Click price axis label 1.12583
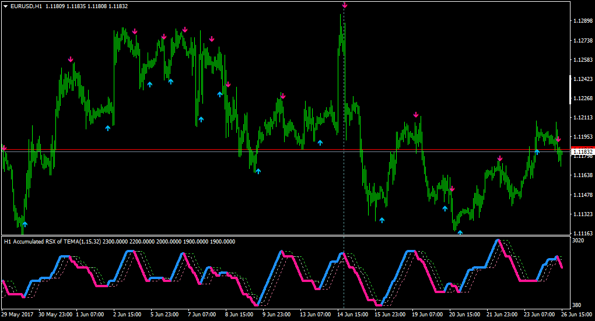This screenshot has width=595, height=321. tap(583, 60)
